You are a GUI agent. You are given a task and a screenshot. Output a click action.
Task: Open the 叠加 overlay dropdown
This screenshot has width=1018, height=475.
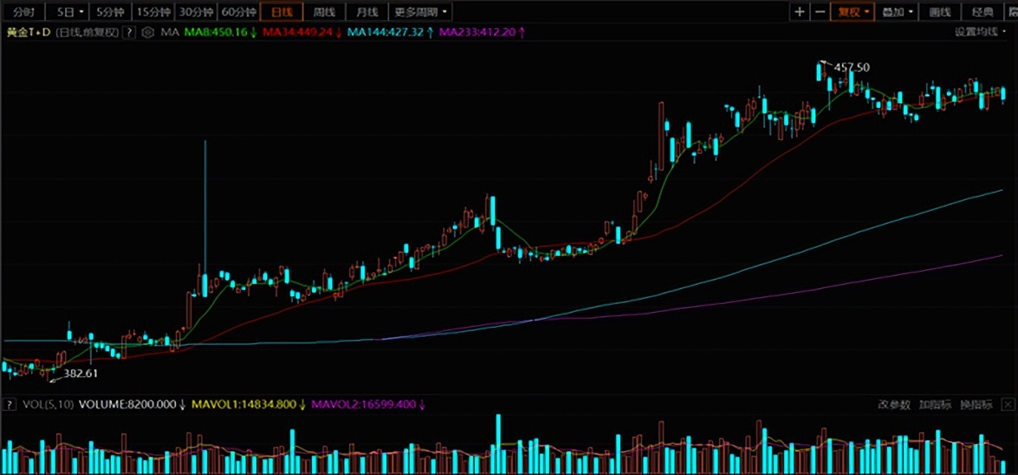coord(898,12)
